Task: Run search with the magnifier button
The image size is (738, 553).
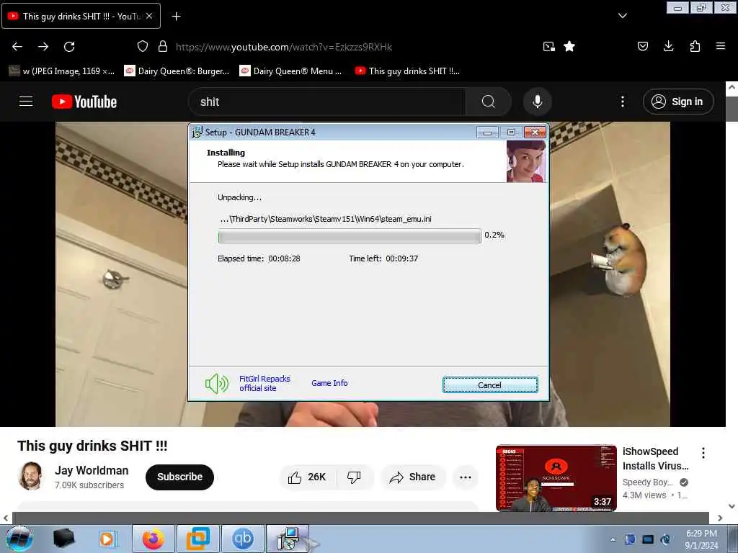Action: point(488,102)
